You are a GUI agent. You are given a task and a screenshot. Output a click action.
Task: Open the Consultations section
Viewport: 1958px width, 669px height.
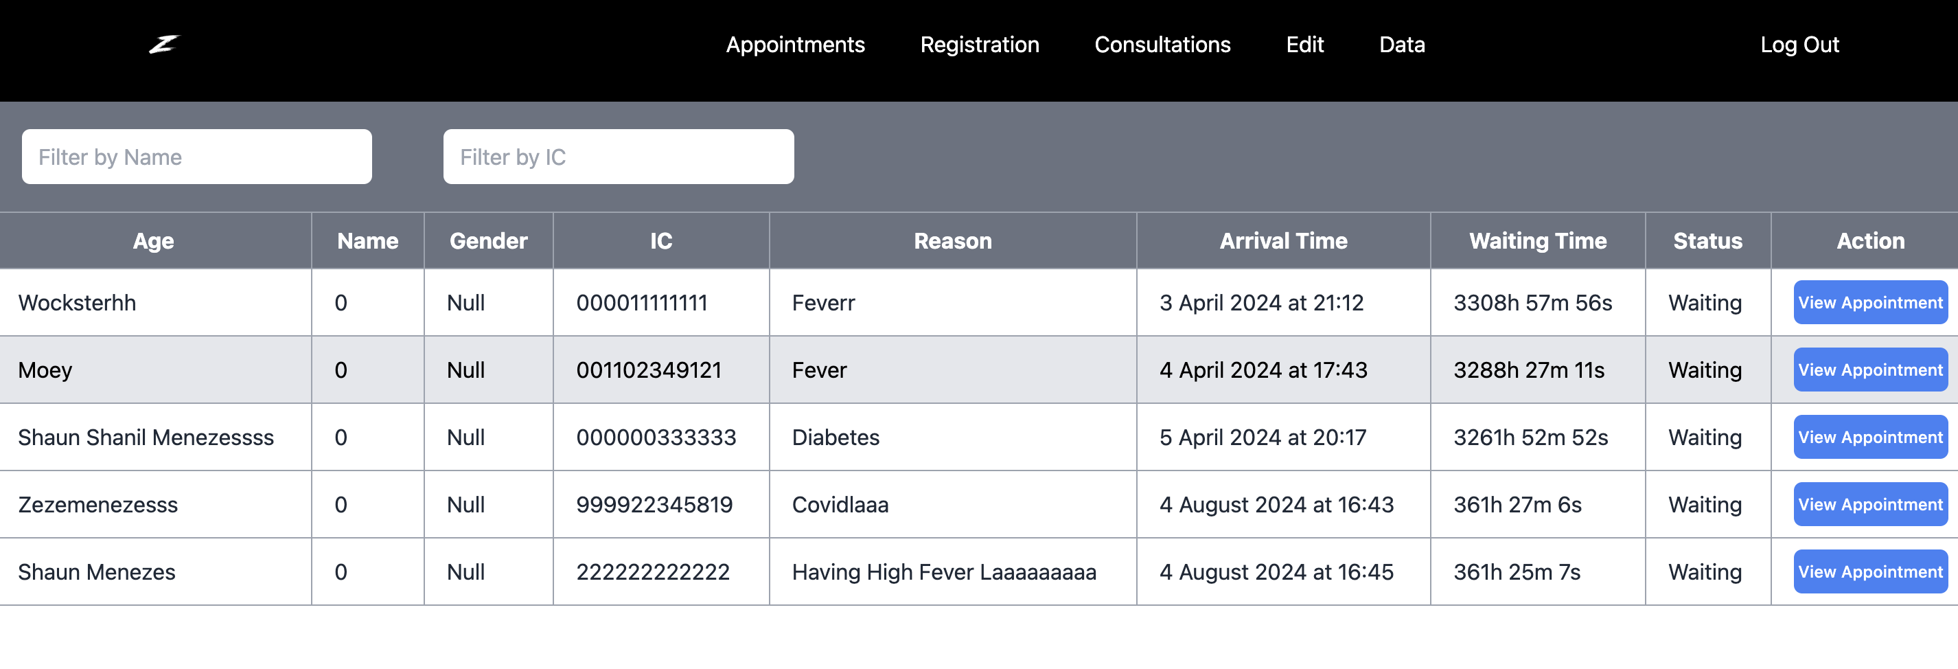coord(1162,45)
